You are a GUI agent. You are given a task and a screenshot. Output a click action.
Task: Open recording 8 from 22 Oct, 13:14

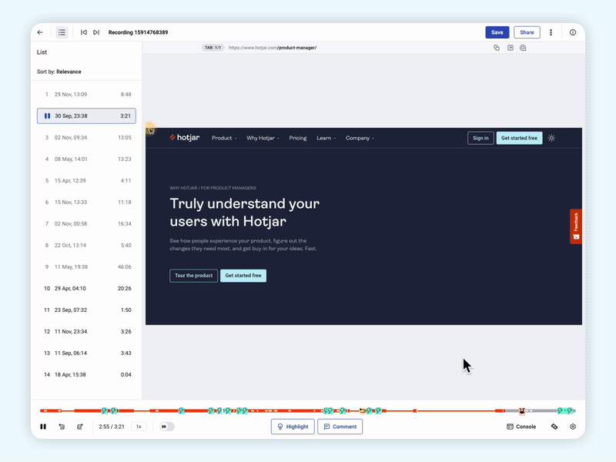[86, 246]
